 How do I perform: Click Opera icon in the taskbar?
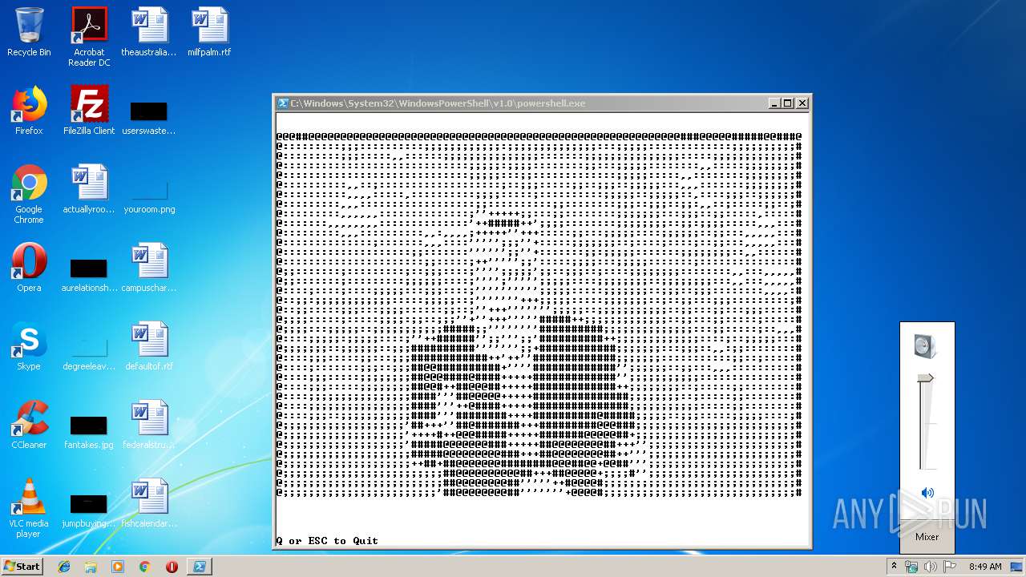[172, 567]
